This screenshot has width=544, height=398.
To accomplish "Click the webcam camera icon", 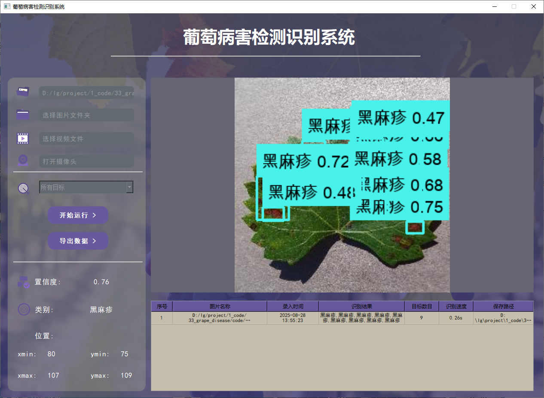I will tap(23, 161).
